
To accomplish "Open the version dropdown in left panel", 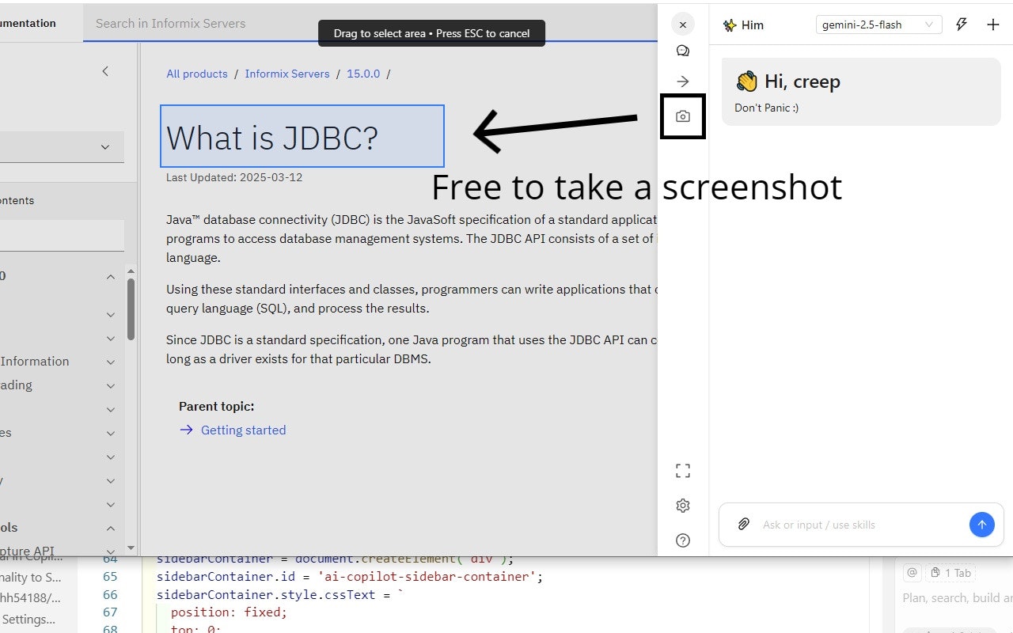I will [62, 146].
